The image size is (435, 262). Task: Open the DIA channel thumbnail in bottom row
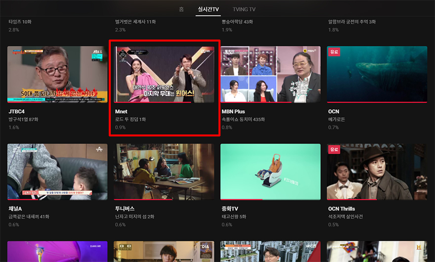[x=164, y=252]
